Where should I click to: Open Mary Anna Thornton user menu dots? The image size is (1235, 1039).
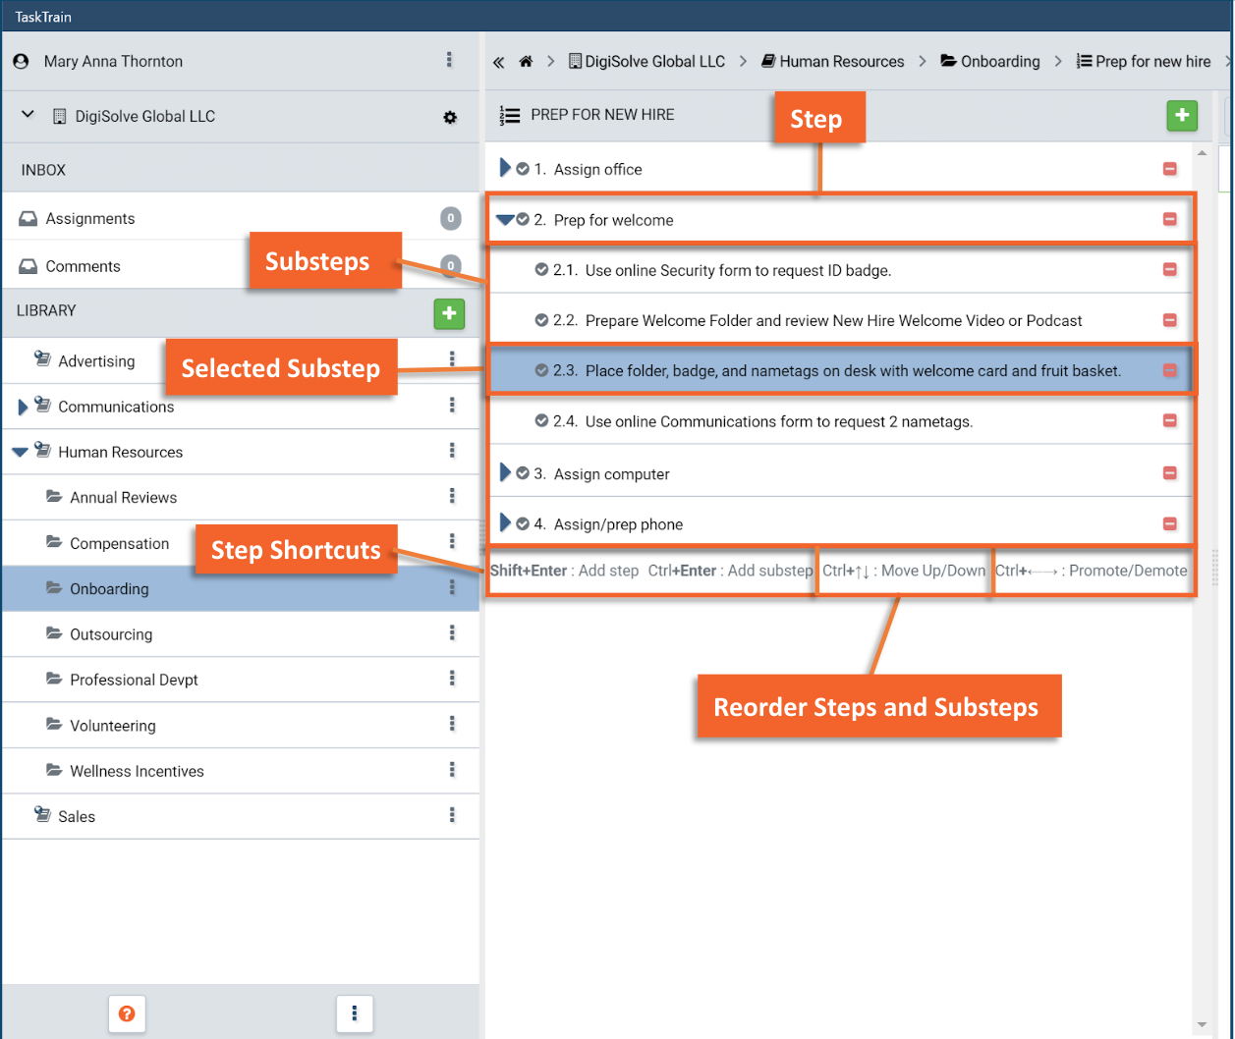tap(449, 61)
